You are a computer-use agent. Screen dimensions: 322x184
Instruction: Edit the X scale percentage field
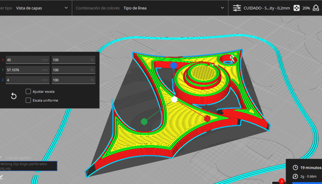pos(73,60)
